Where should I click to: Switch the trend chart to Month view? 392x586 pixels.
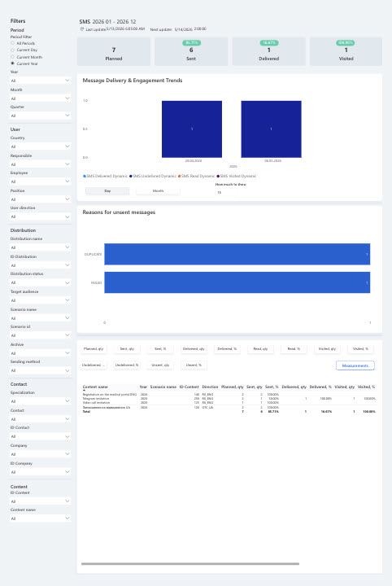click(x=158, y=191)
